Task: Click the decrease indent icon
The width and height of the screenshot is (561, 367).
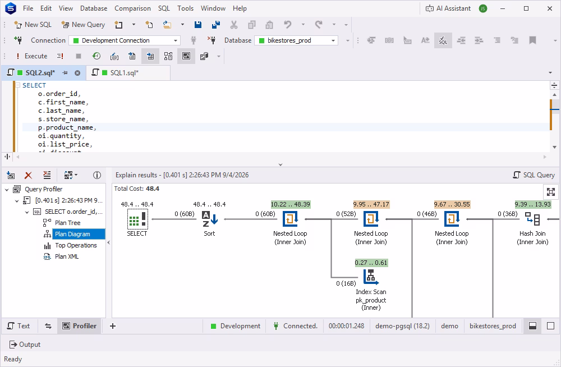Action: tap(461, 40)
